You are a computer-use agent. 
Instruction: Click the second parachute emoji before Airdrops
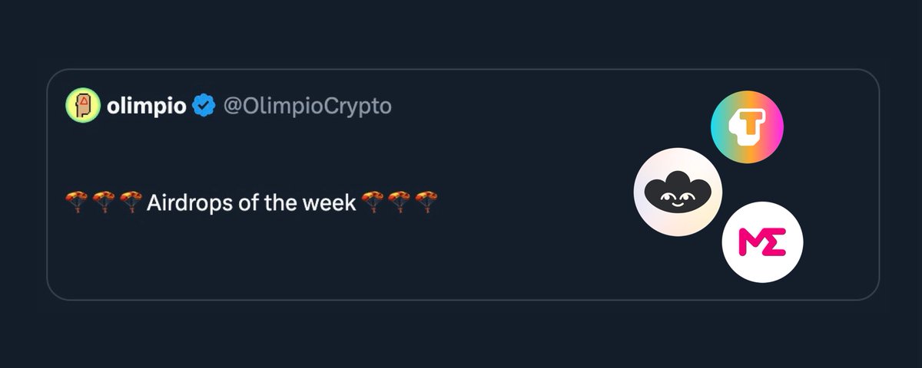coord(103,203)
